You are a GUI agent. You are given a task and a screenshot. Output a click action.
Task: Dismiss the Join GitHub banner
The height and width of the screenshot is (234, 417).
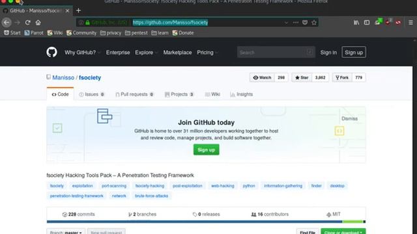349,118
